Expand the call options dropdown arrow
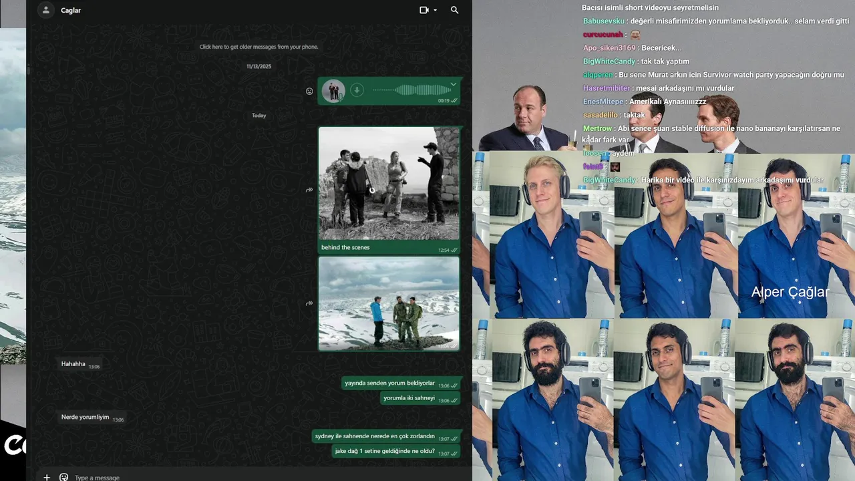The width and height of the screenshot is (855, 481). click(436, 10)
